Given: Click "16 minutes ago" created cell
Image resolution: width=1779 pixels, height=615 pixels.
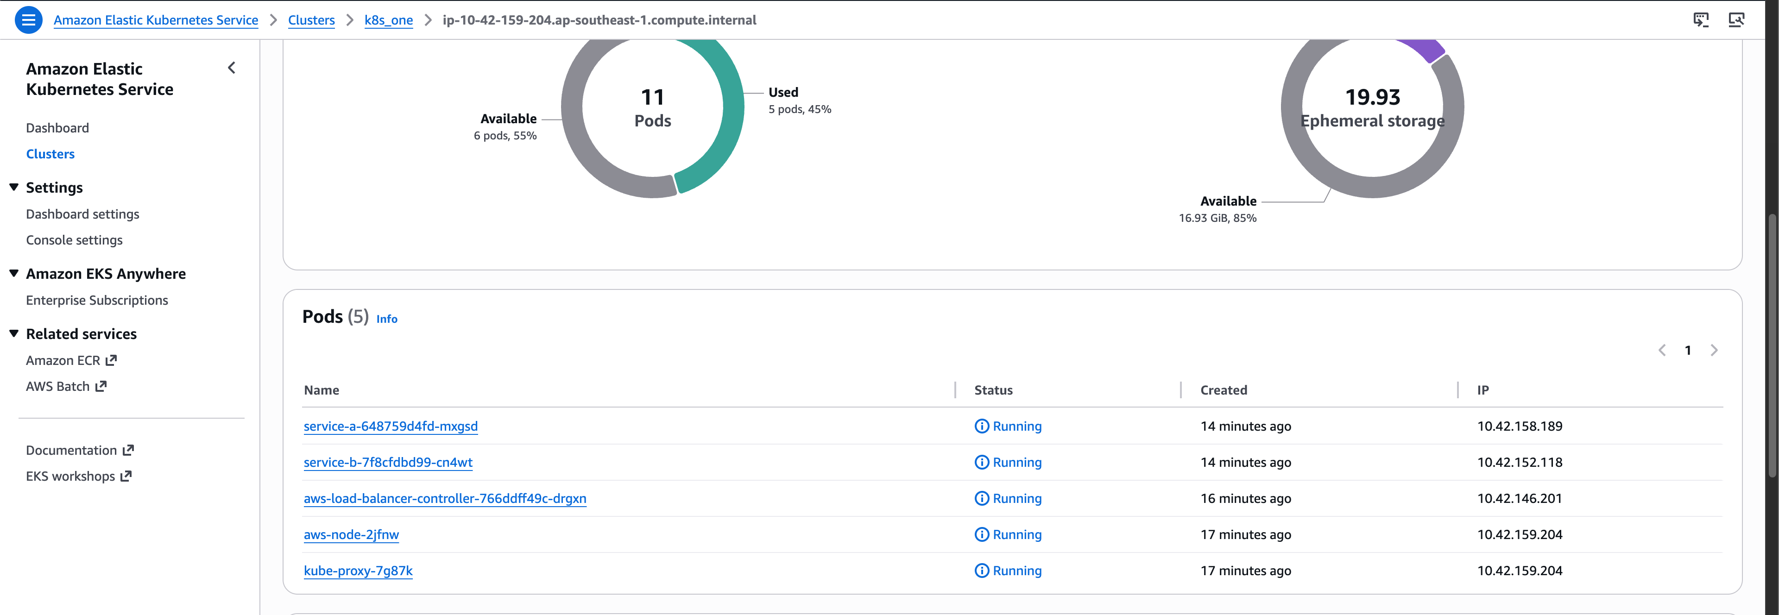Looking at the screenshot, I should click(x=1246, y=498).
